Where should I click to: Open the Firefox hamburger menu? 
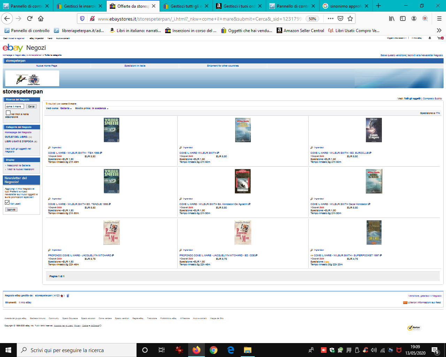439,18
